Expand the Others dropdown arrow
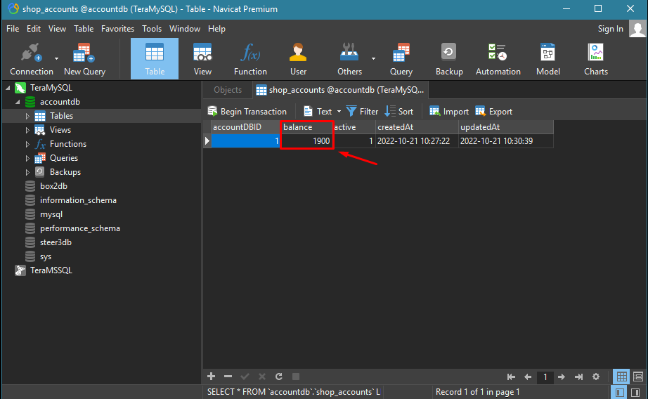This screenshot has height=399, width=648. [x=373, y=58]
